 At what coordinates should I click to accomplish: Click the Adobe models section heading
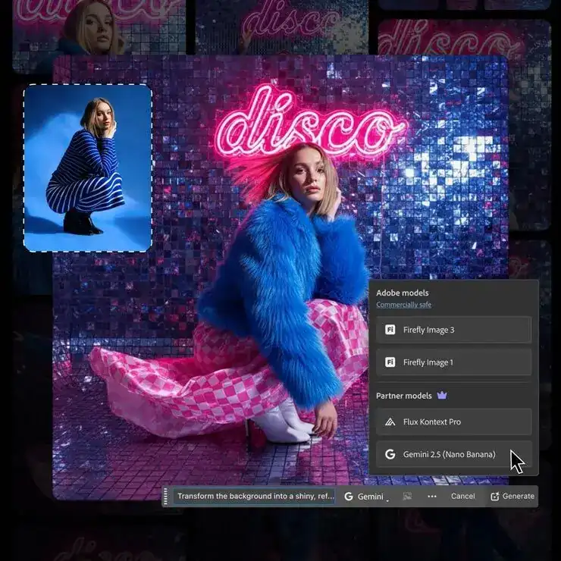point(402,293)
